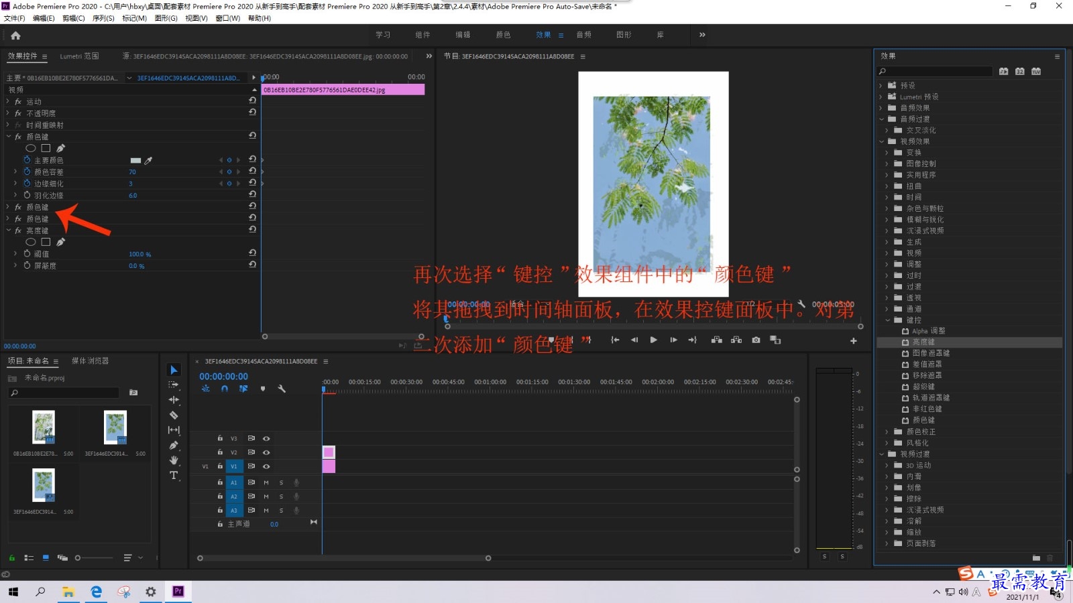Image resolution: width=1073 pixels, height=603 pixels.
Task: Create rectangle mask under 亮度键
Action: pyautogui.click(x=46, y=242)
